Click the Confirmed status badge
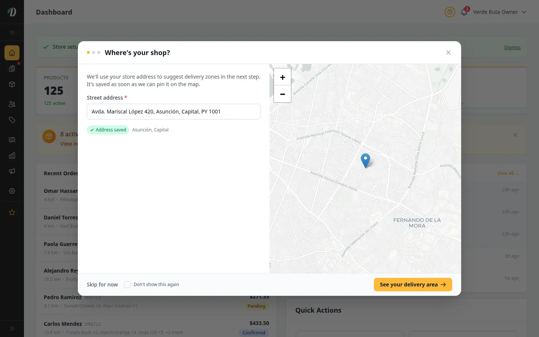The width and height of the screenshot is (539, 337). pyautogui.click(x=254, y=333)
